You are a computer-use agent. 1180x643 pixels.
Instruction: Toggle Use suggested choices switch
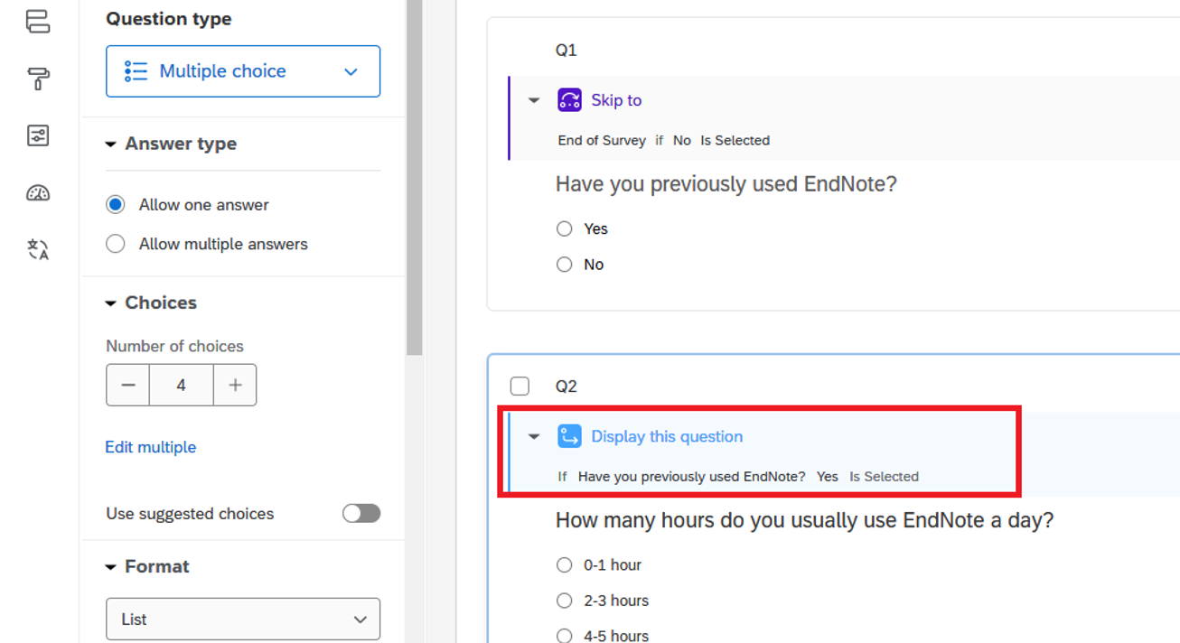point(361,514)
